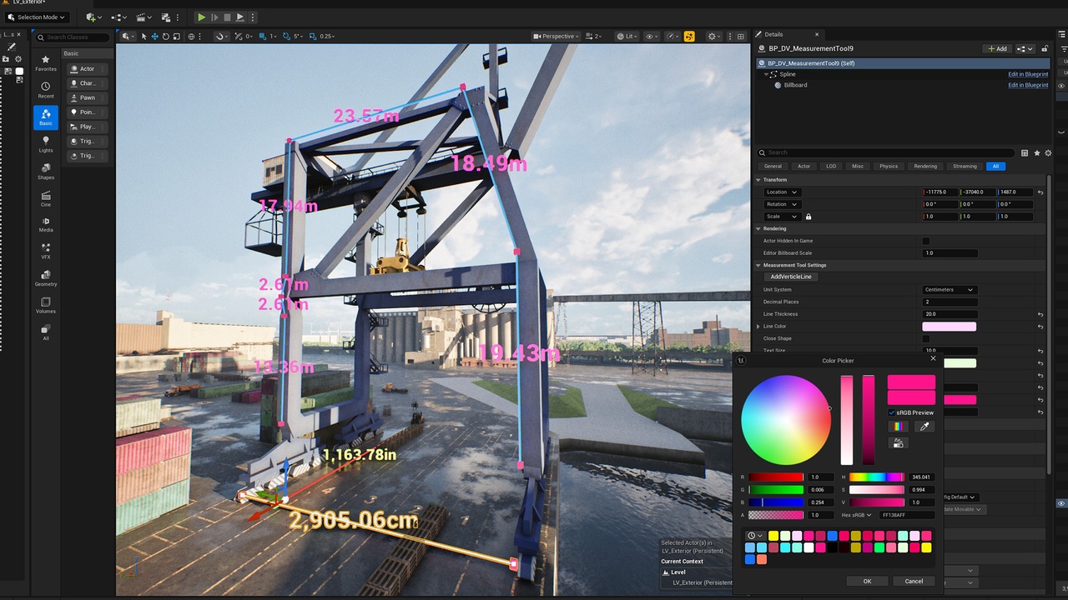This screenshot has width=1068, height=600.
Task: Open the Unit System Centimeters dropdown
Action: pos(950,290)
